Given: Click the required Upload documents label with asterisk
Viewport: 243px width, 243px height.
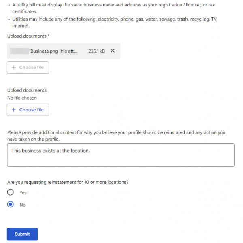Looking at the screenshot, I should pyautogui.click(x=28, y=36).
